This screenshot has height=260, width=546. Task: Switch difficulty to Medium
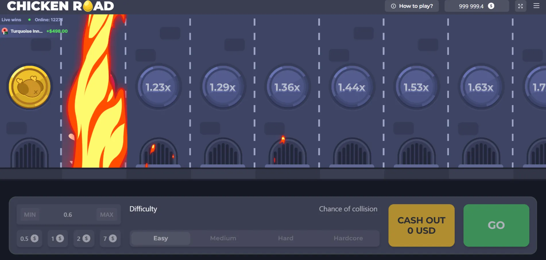click(x=223, y=238)
